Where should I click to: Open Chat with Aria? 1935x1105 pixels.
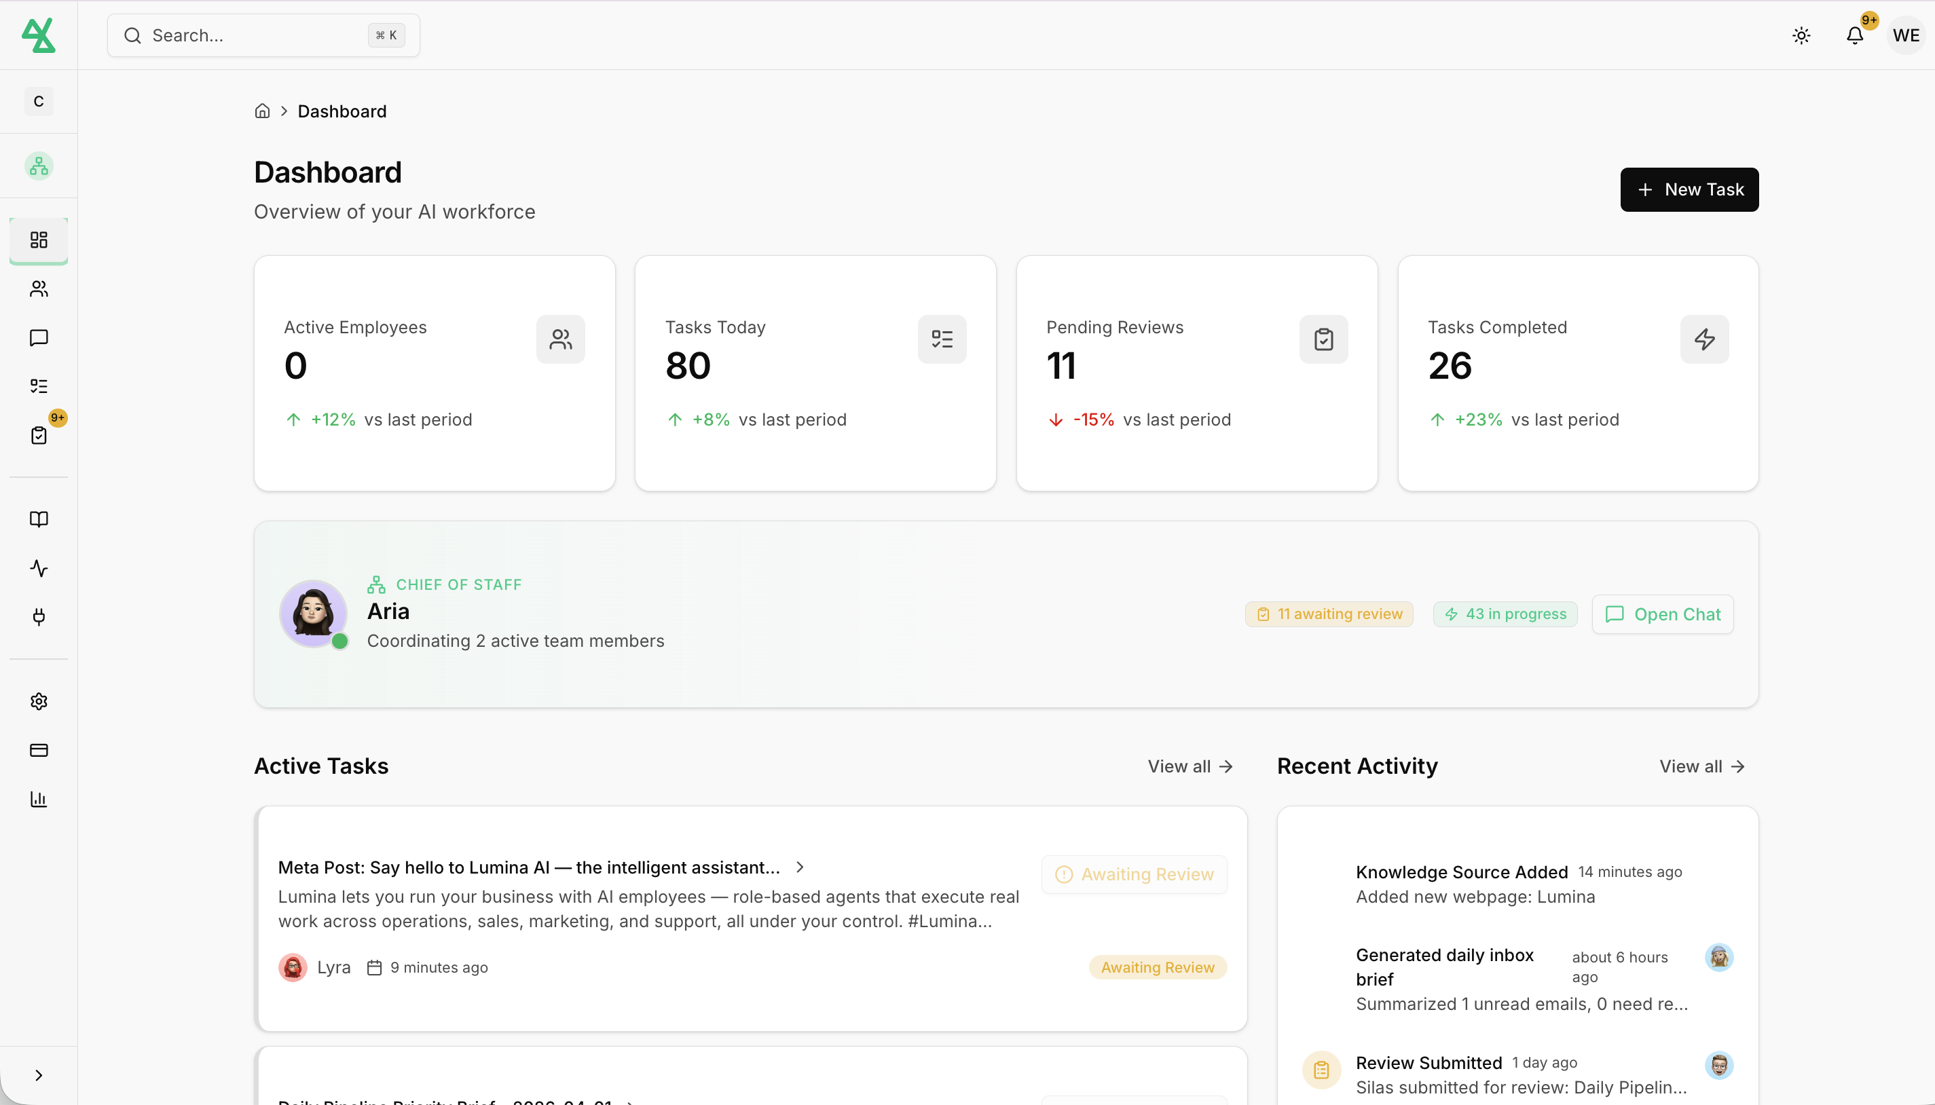pos(1663,614)
